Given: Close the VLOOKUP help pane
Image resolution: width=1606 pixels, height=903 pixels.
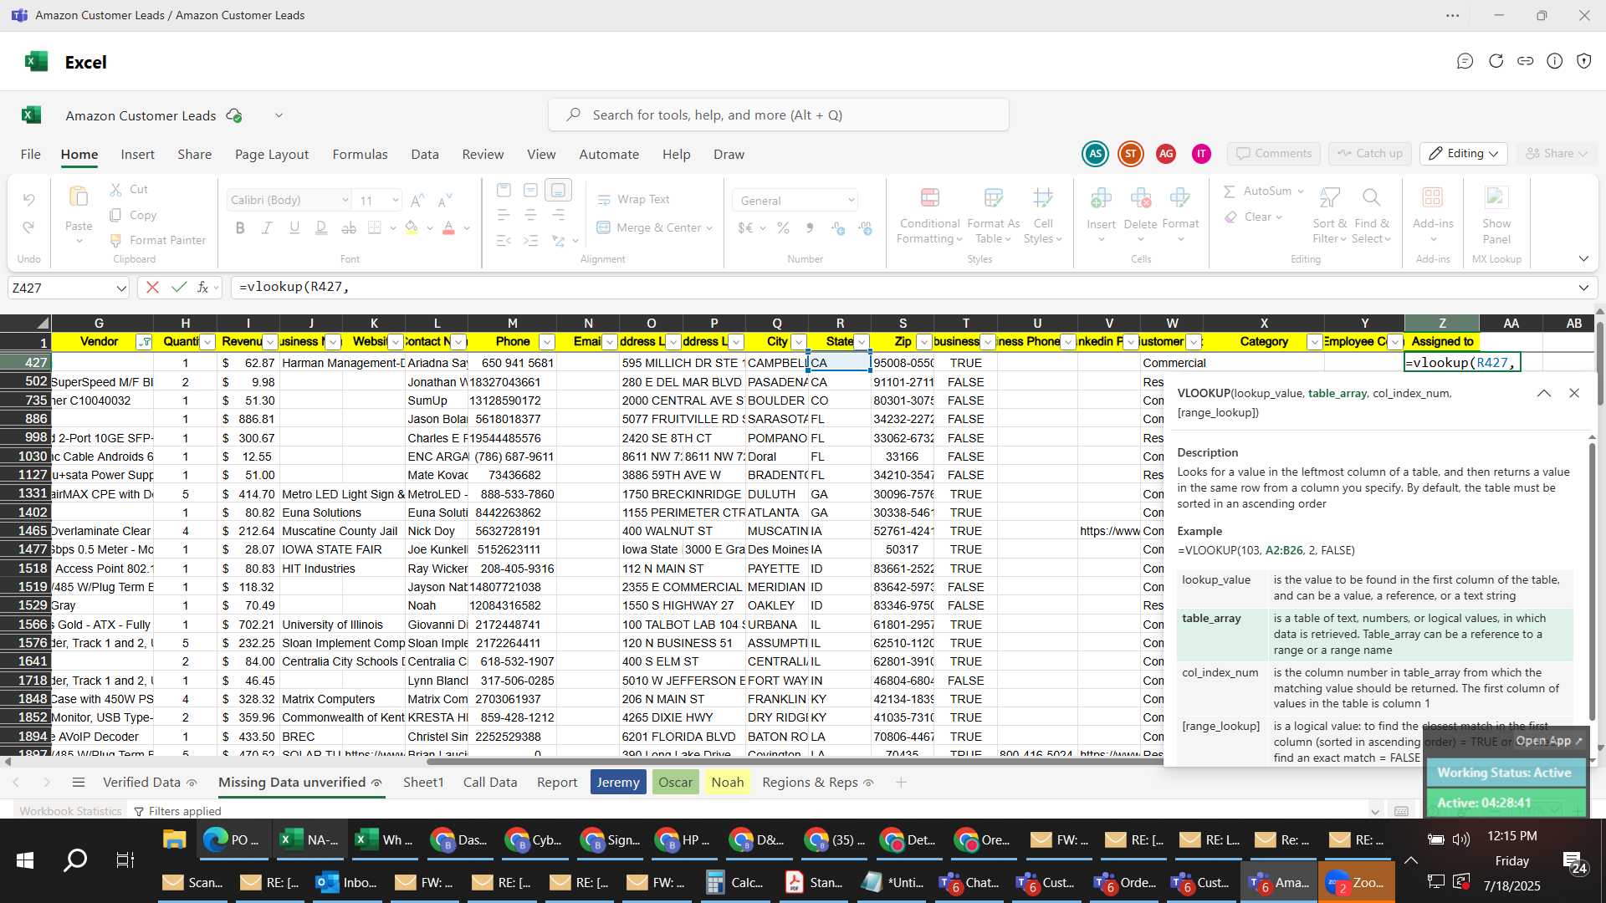Looking at the screenshot, I should [x=1574, y=394].
